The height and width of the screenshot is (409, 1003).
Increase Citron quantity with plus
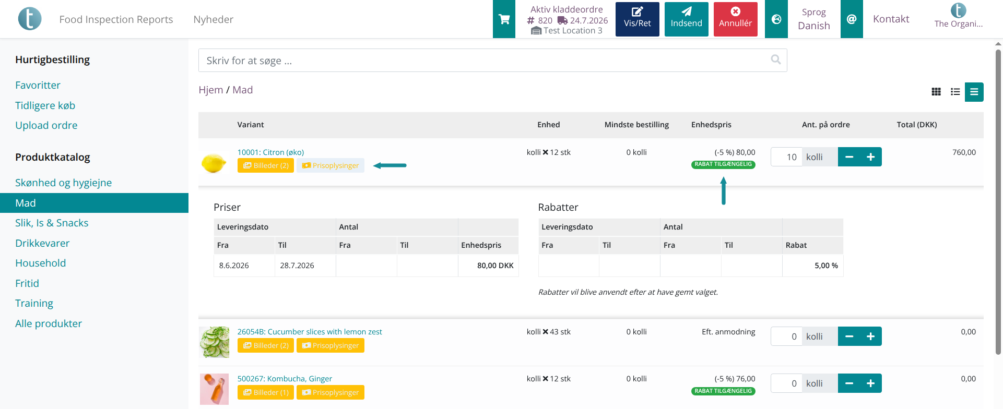click(x=871, y=157)
